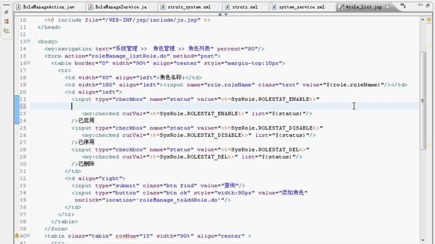Collapse the <table> fold at line 16

29,63
